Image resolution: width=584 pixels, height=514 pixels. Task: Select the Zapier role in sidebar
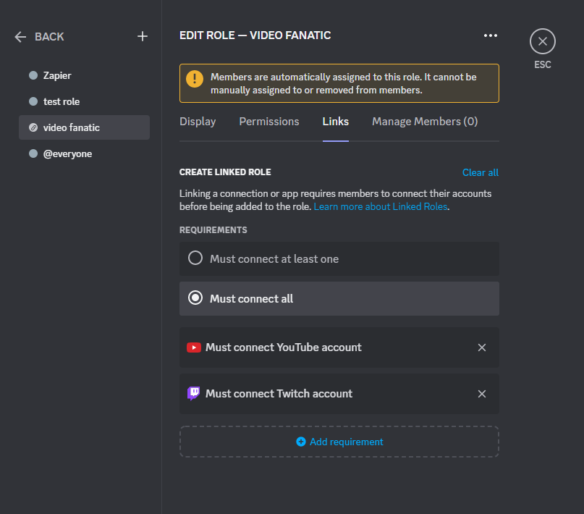pyautogui.click(x=57, y=75)
